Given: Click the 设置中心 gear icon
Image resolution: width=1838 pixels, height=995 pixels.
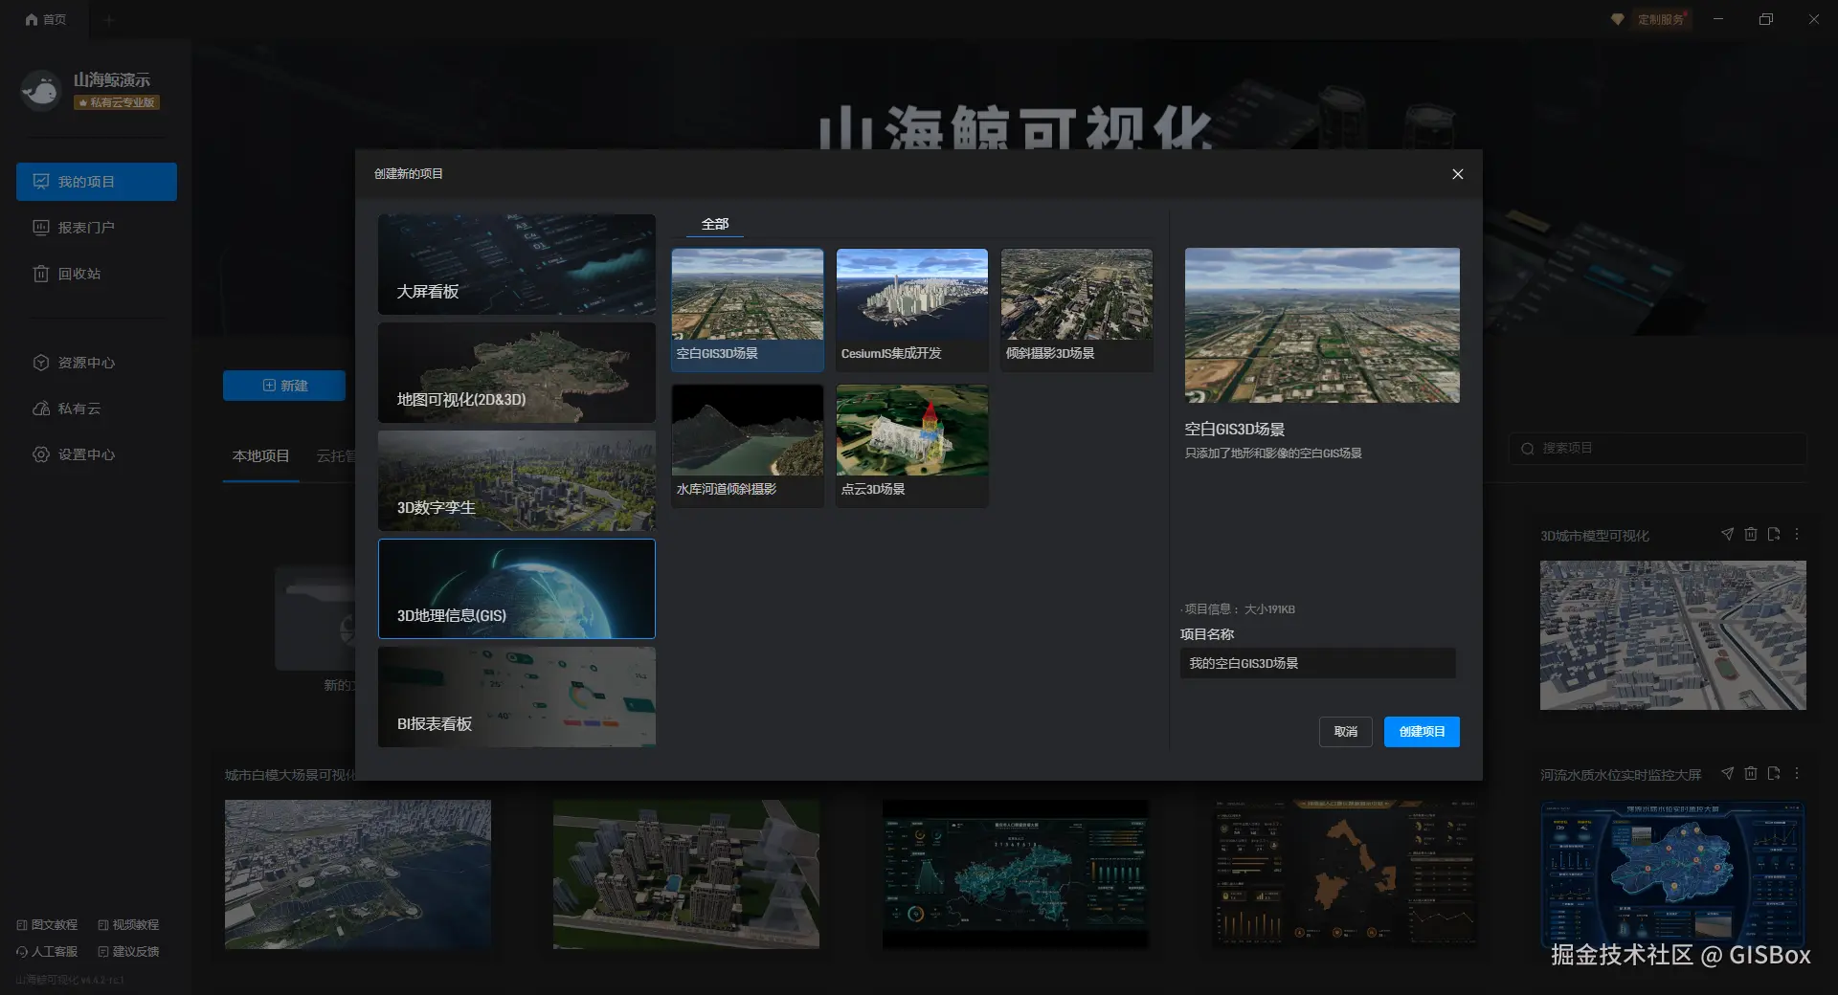Looking at the screenshot, I should point(41,454).
